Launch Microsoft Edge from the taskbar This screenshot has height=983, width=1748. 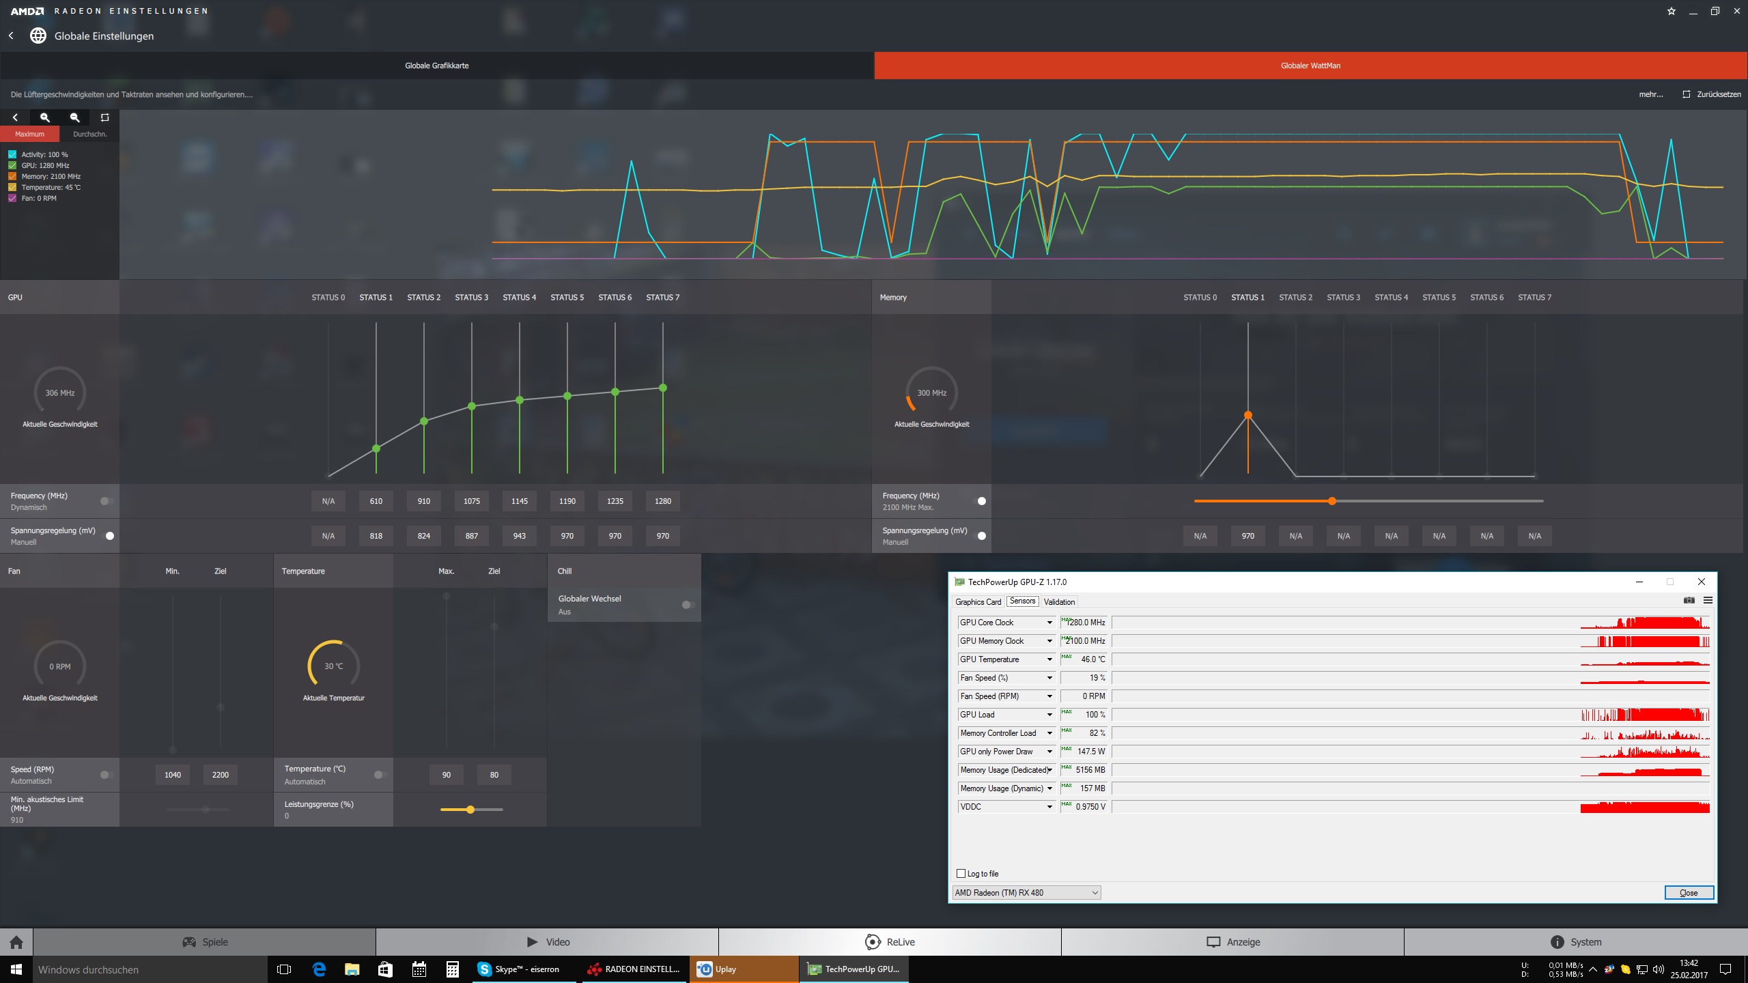318,969
